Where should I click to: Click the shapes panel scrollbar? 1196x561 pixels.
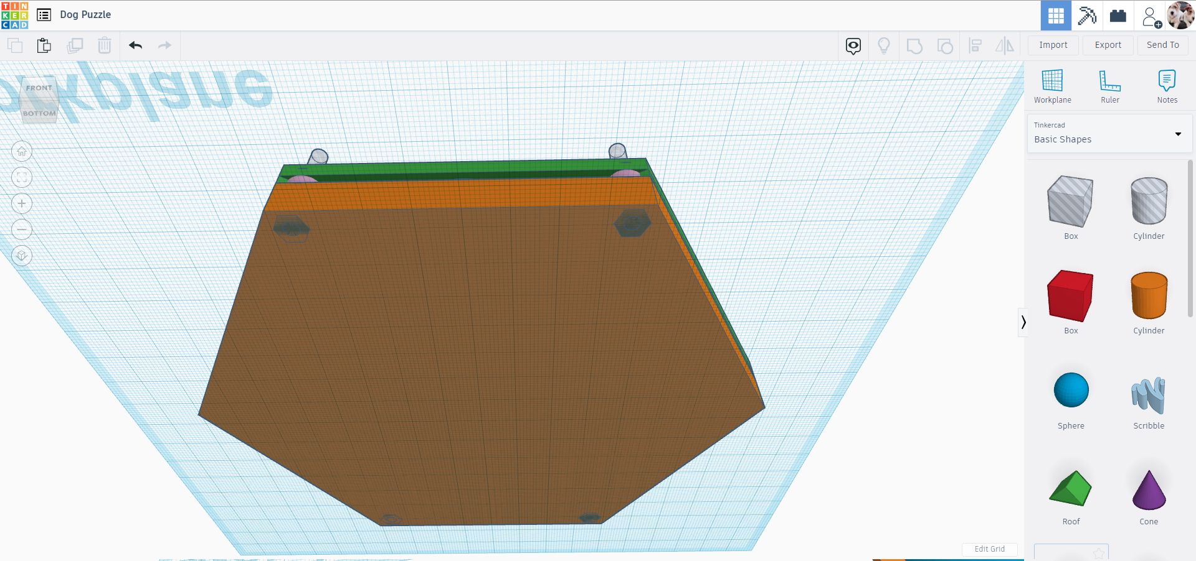[x=1190, y=239]
